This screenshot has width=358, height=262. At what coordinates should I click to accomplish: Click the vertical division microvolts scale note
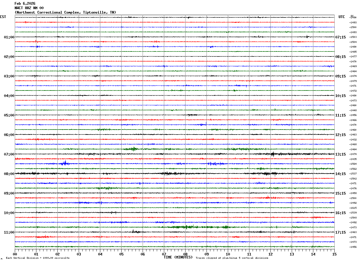click(38, 258)
